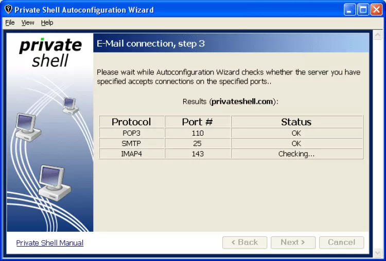The height and width of the screenshot is (261, 386).
Task: Open the Help menu
Action: click(47, 23)
